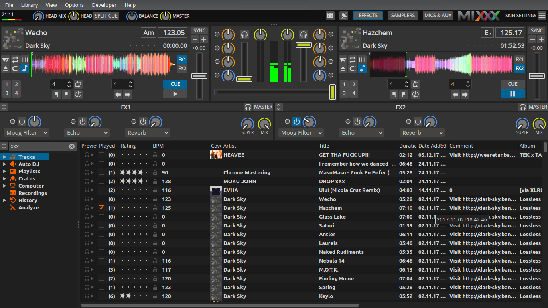Open the Help menu
548x308 pixels.
(x=130, y=5)
